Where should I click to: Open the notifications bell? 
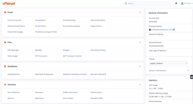click(176, 3)
